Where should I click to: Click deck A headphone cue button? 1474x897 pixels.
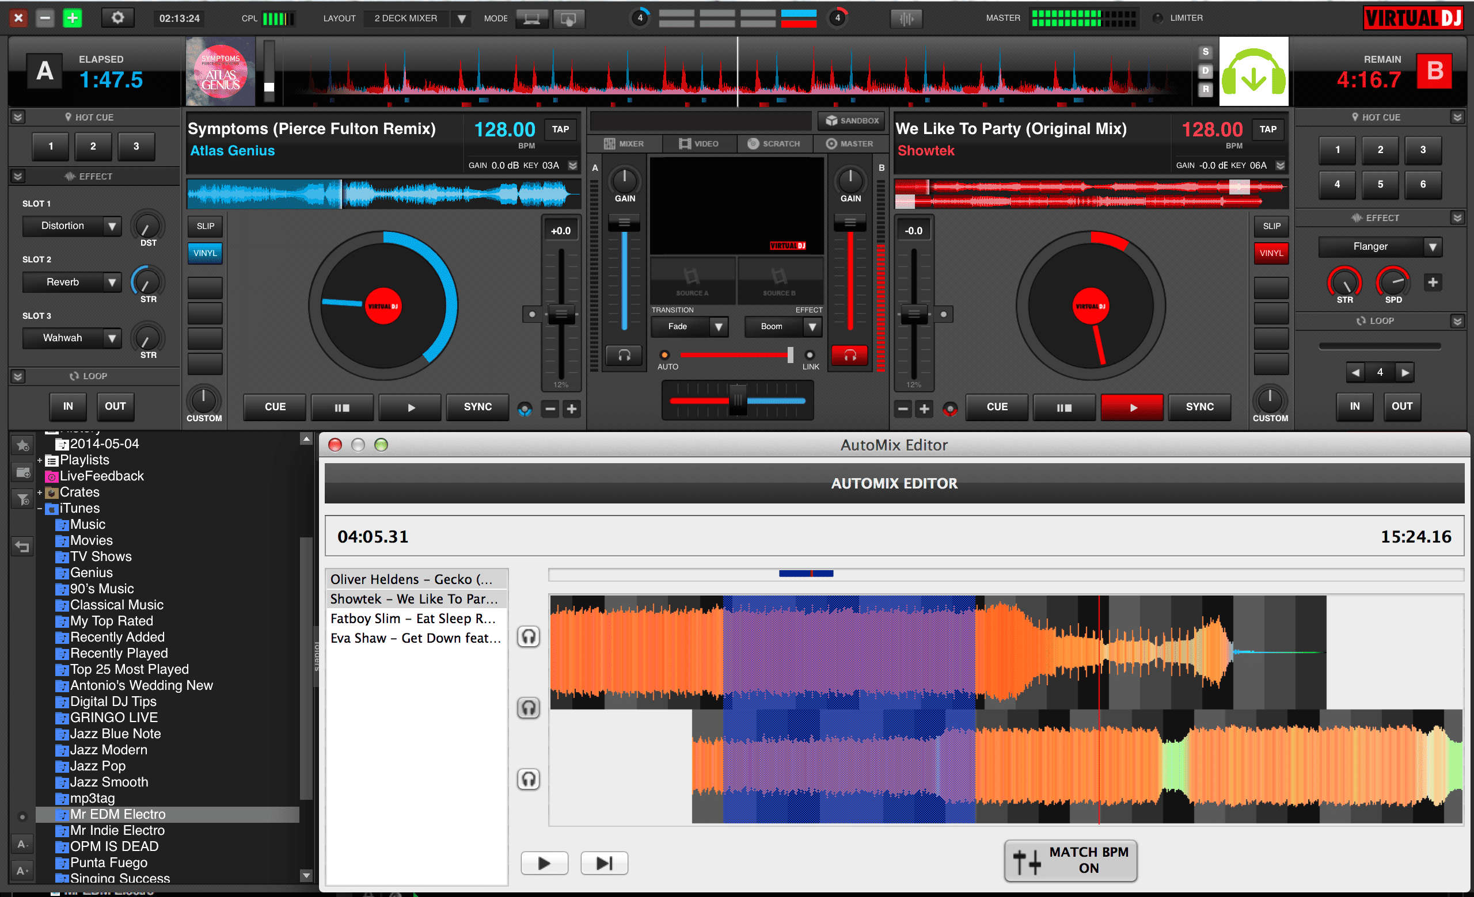(x=624, y=356)
